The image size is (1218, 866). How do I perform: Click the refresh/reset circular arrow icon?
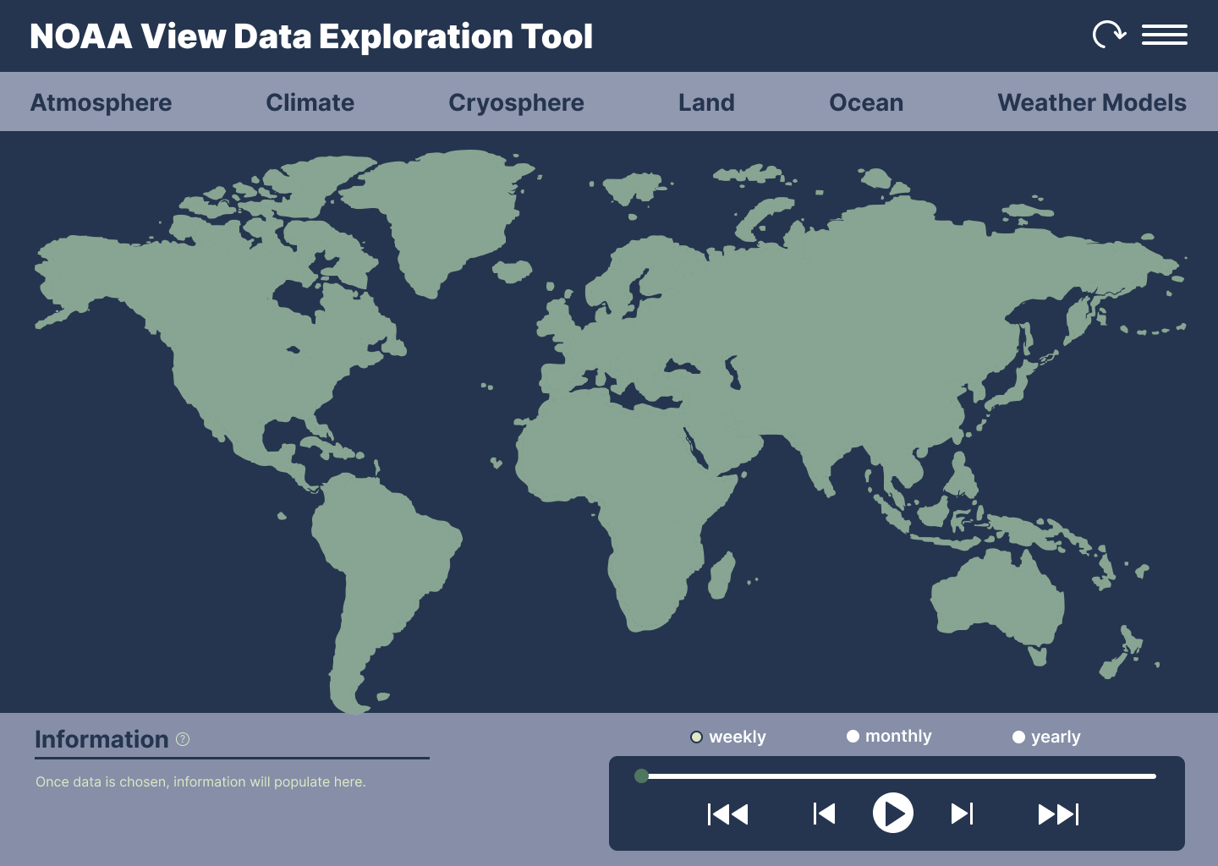(x=1109, y=35)
